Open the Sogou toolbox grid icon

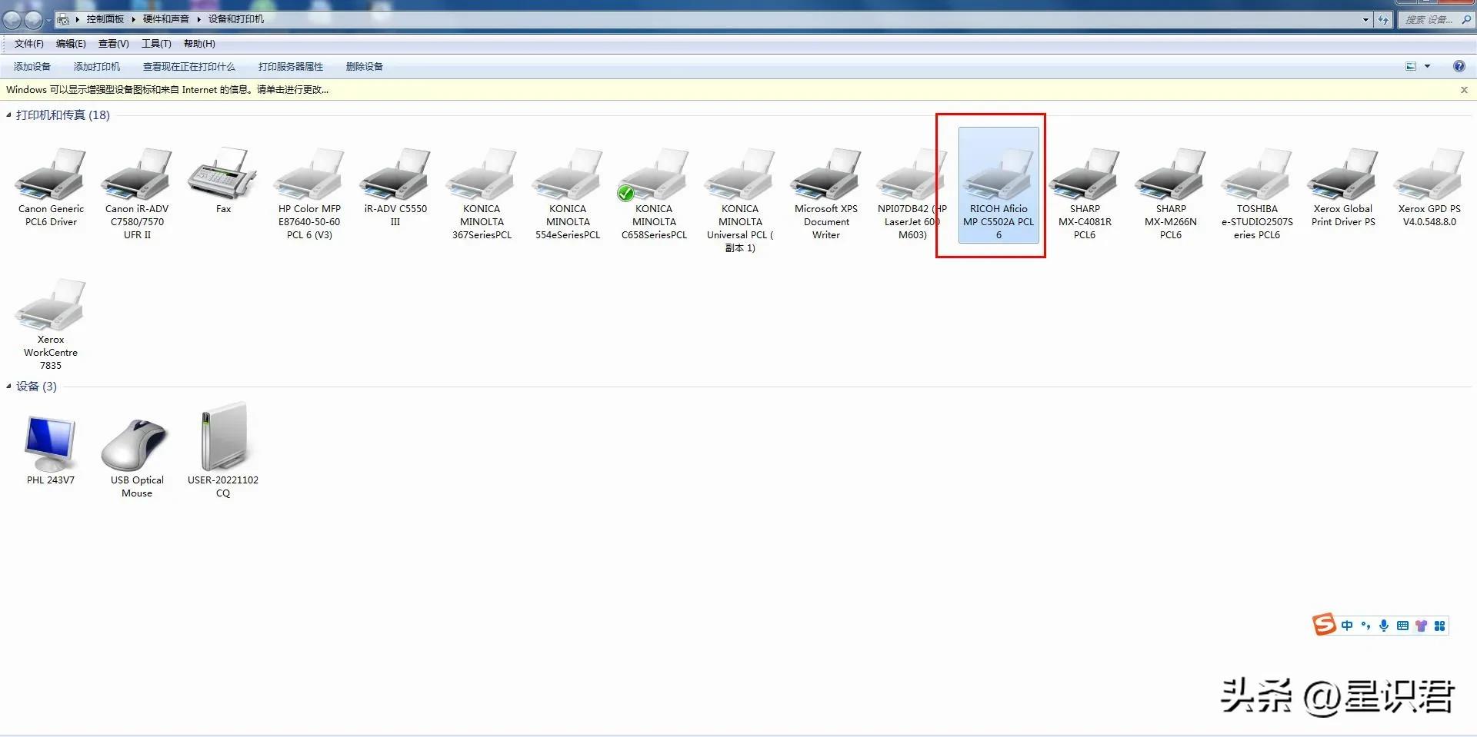click(x=1439, y=626)
